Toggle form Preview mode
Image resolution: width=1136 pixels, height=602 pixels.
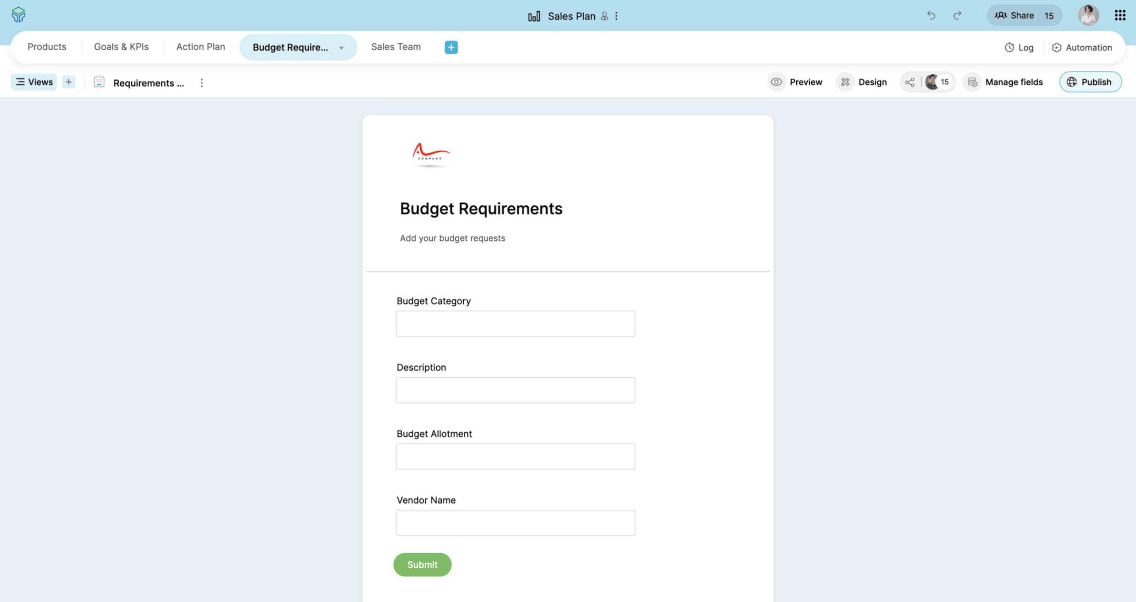796,82
